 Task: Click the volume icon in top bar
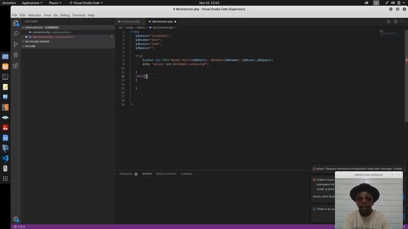click(x=393, y=3)
